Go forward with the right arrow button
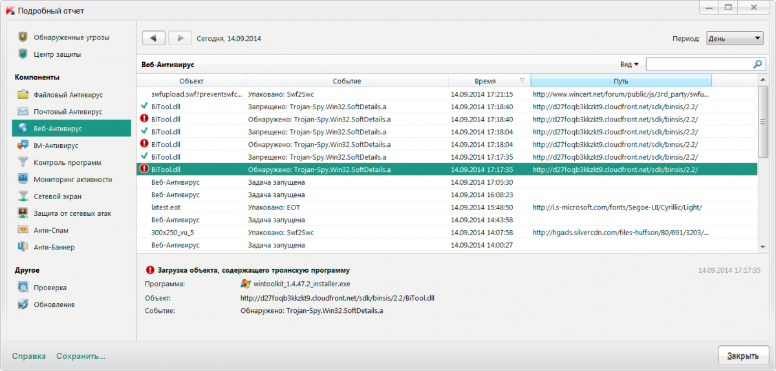 (x=180, y=38)
